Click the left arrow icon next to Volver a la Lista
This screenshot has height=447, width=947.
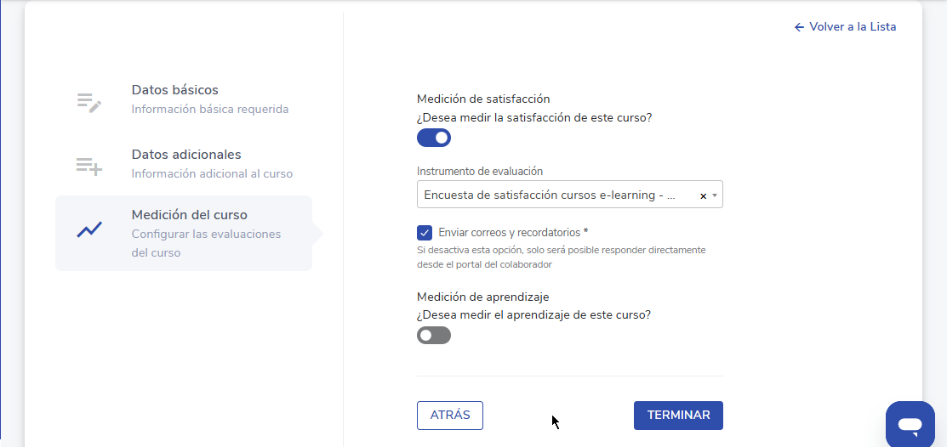(x=799, y=27)
